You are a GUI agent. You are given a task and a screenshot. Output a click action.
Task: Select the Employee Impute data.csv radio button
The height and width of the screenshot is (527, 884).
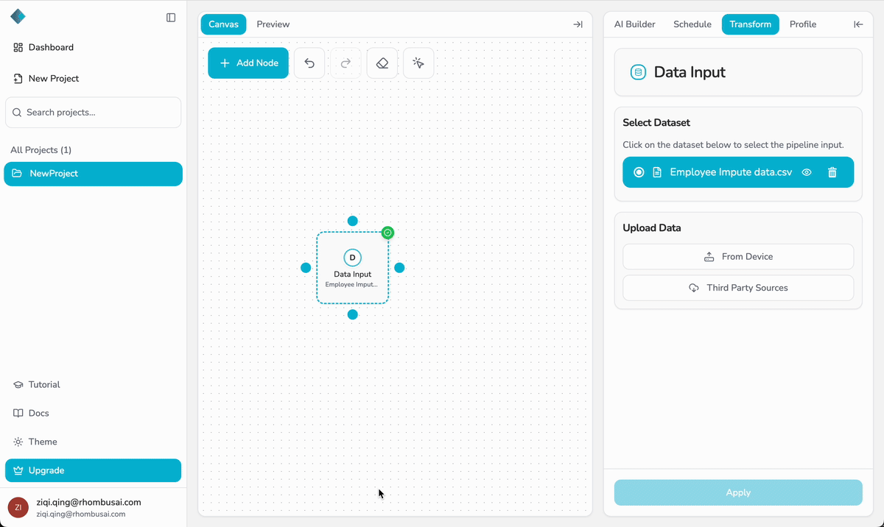[x=639, y=172]
